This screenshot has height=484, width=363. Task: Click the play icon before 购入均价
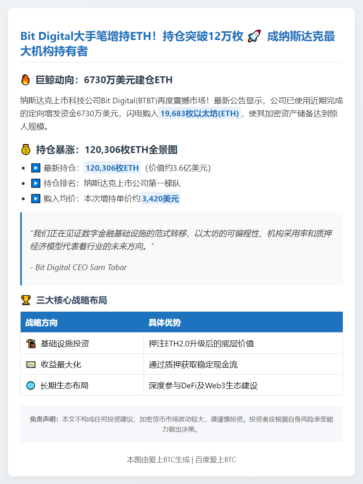(36, 199)
